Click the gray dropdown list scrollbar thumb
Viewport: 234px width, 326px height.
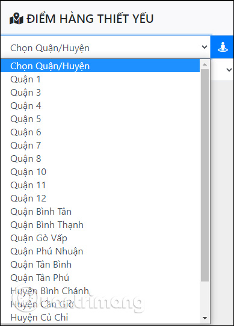205,175
